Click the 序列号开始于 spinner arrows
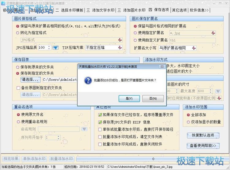This screenshot has width=230, height=170. tap(58, 137)
